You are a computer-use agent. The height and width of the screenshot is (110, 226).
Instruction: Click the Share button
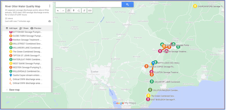(x=24, y=28)
